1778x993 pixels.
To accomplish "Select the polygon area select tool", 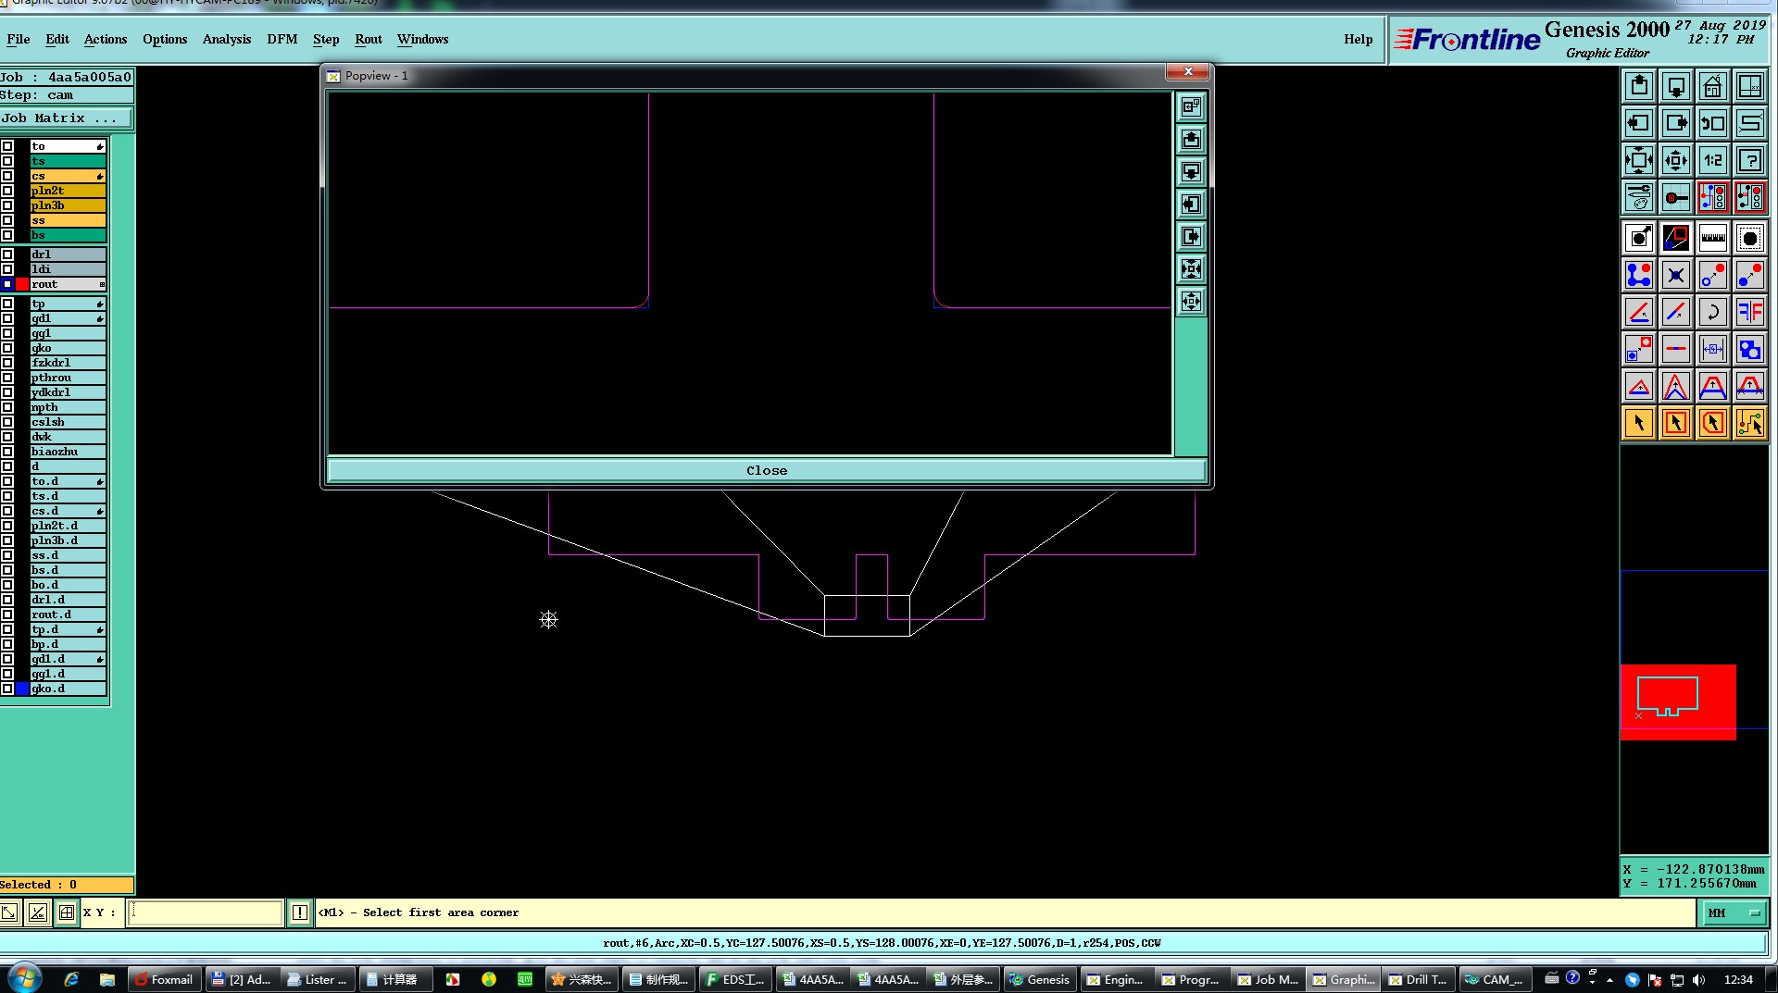I will [x=1713, y=423].
